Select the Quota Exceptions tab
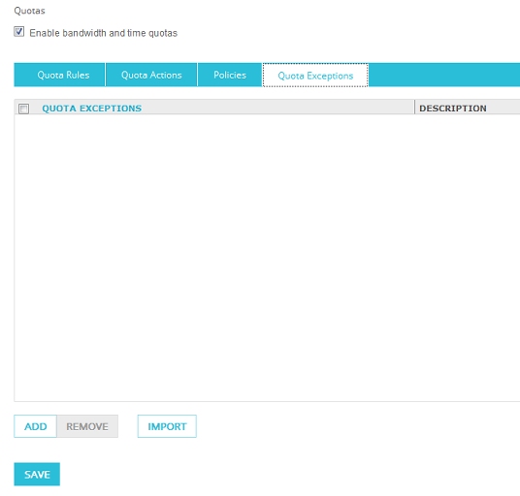The height and width of the screenshot is (496, 520). [x=315, y=76]
